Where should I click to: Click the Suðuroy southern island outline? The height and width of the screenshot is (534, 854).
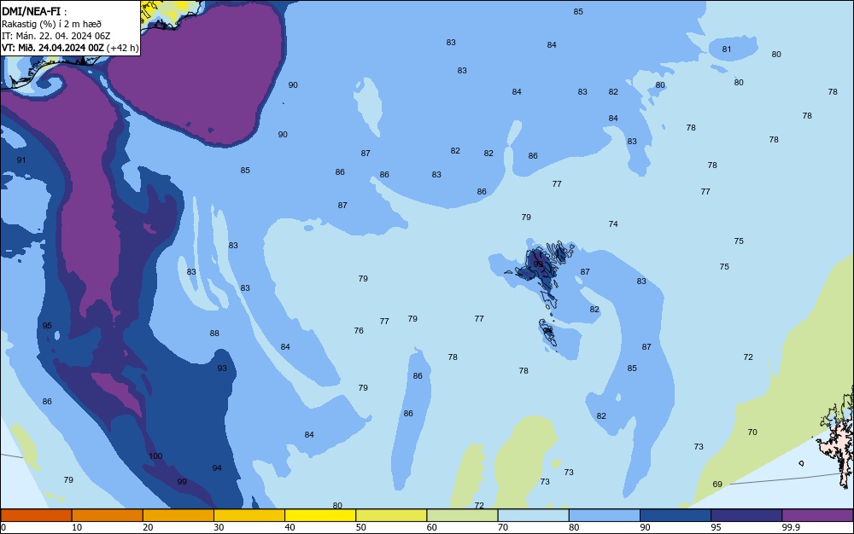coord(548,334)
